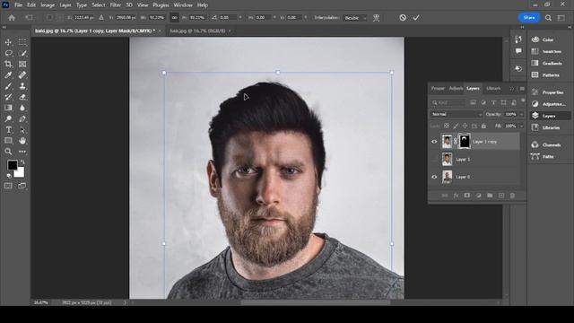574x323 pixels.
Task: Open the Select menu
Action: tap(99, 5)
